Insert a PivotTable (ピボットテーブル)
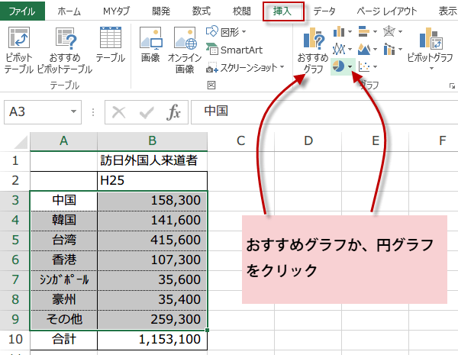Screen dimensions: 458x355 (18, 50)
